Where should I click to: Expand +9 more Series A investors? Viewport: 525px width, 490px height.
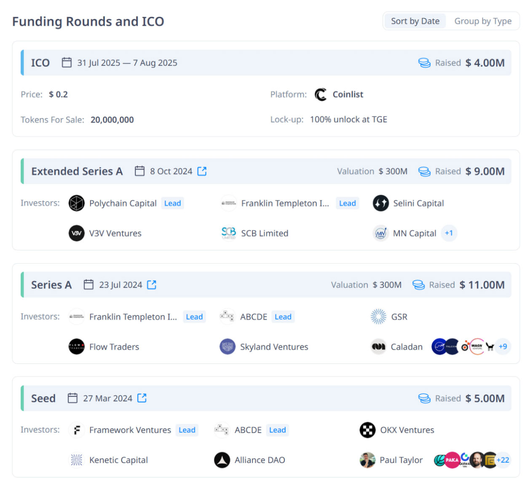[x=503, y=347]
